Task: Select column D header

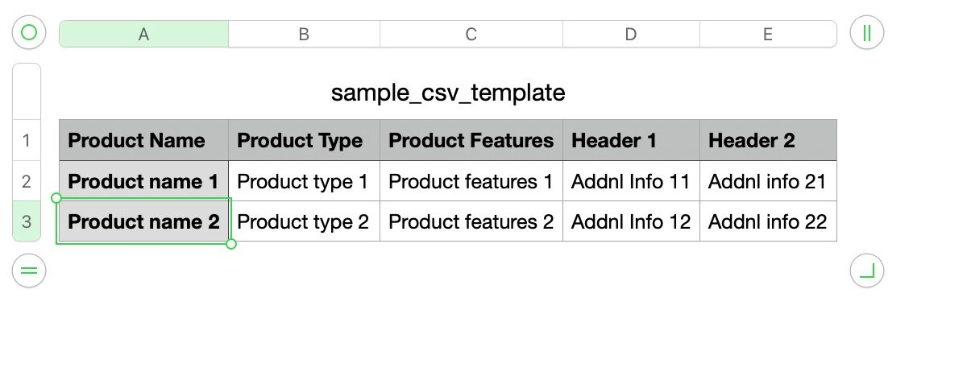Action: click(630, 34)
